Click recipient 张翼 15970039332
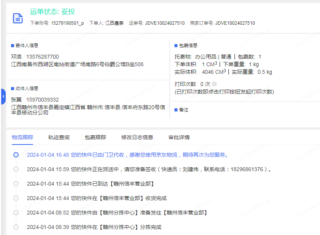This screenshot has width=320, height=235. coord(35,100)
